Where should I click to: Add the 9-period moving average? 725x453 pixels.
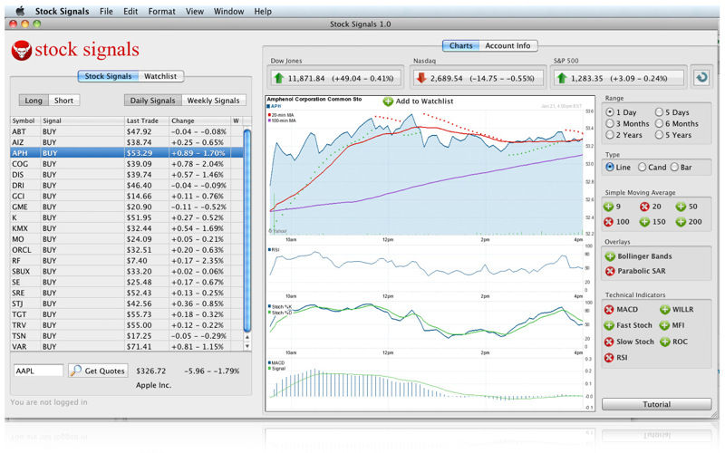click(608, 207)
